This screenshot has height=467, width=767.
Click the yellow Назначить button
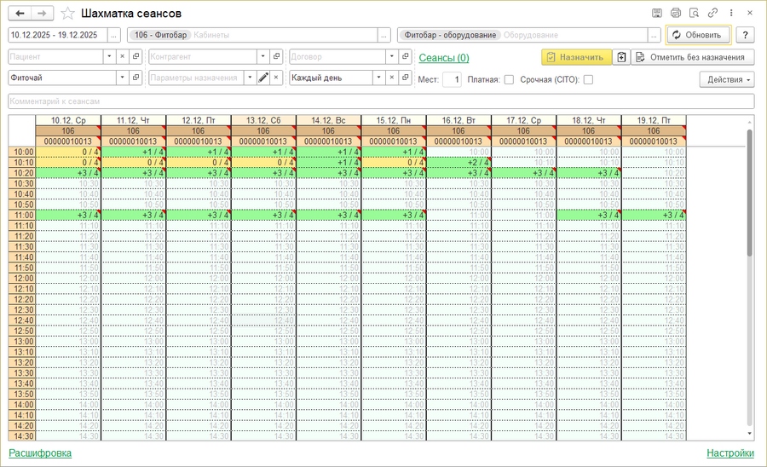click(576, 57)
